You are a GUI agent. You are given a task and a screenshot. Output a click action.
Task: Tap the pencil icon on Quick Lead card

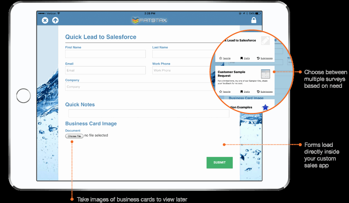click(265, 41)
